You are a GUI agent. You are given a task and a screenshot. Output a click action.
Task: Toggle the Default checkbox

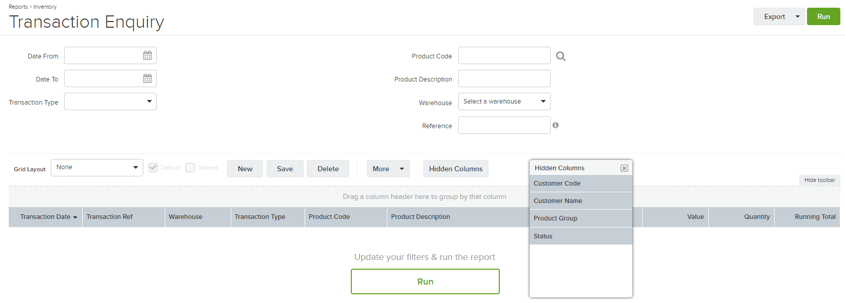click(x=153, y=168)
